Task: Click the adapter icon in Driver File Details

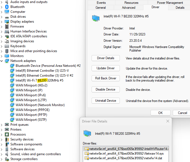Action: coord(87,133)
